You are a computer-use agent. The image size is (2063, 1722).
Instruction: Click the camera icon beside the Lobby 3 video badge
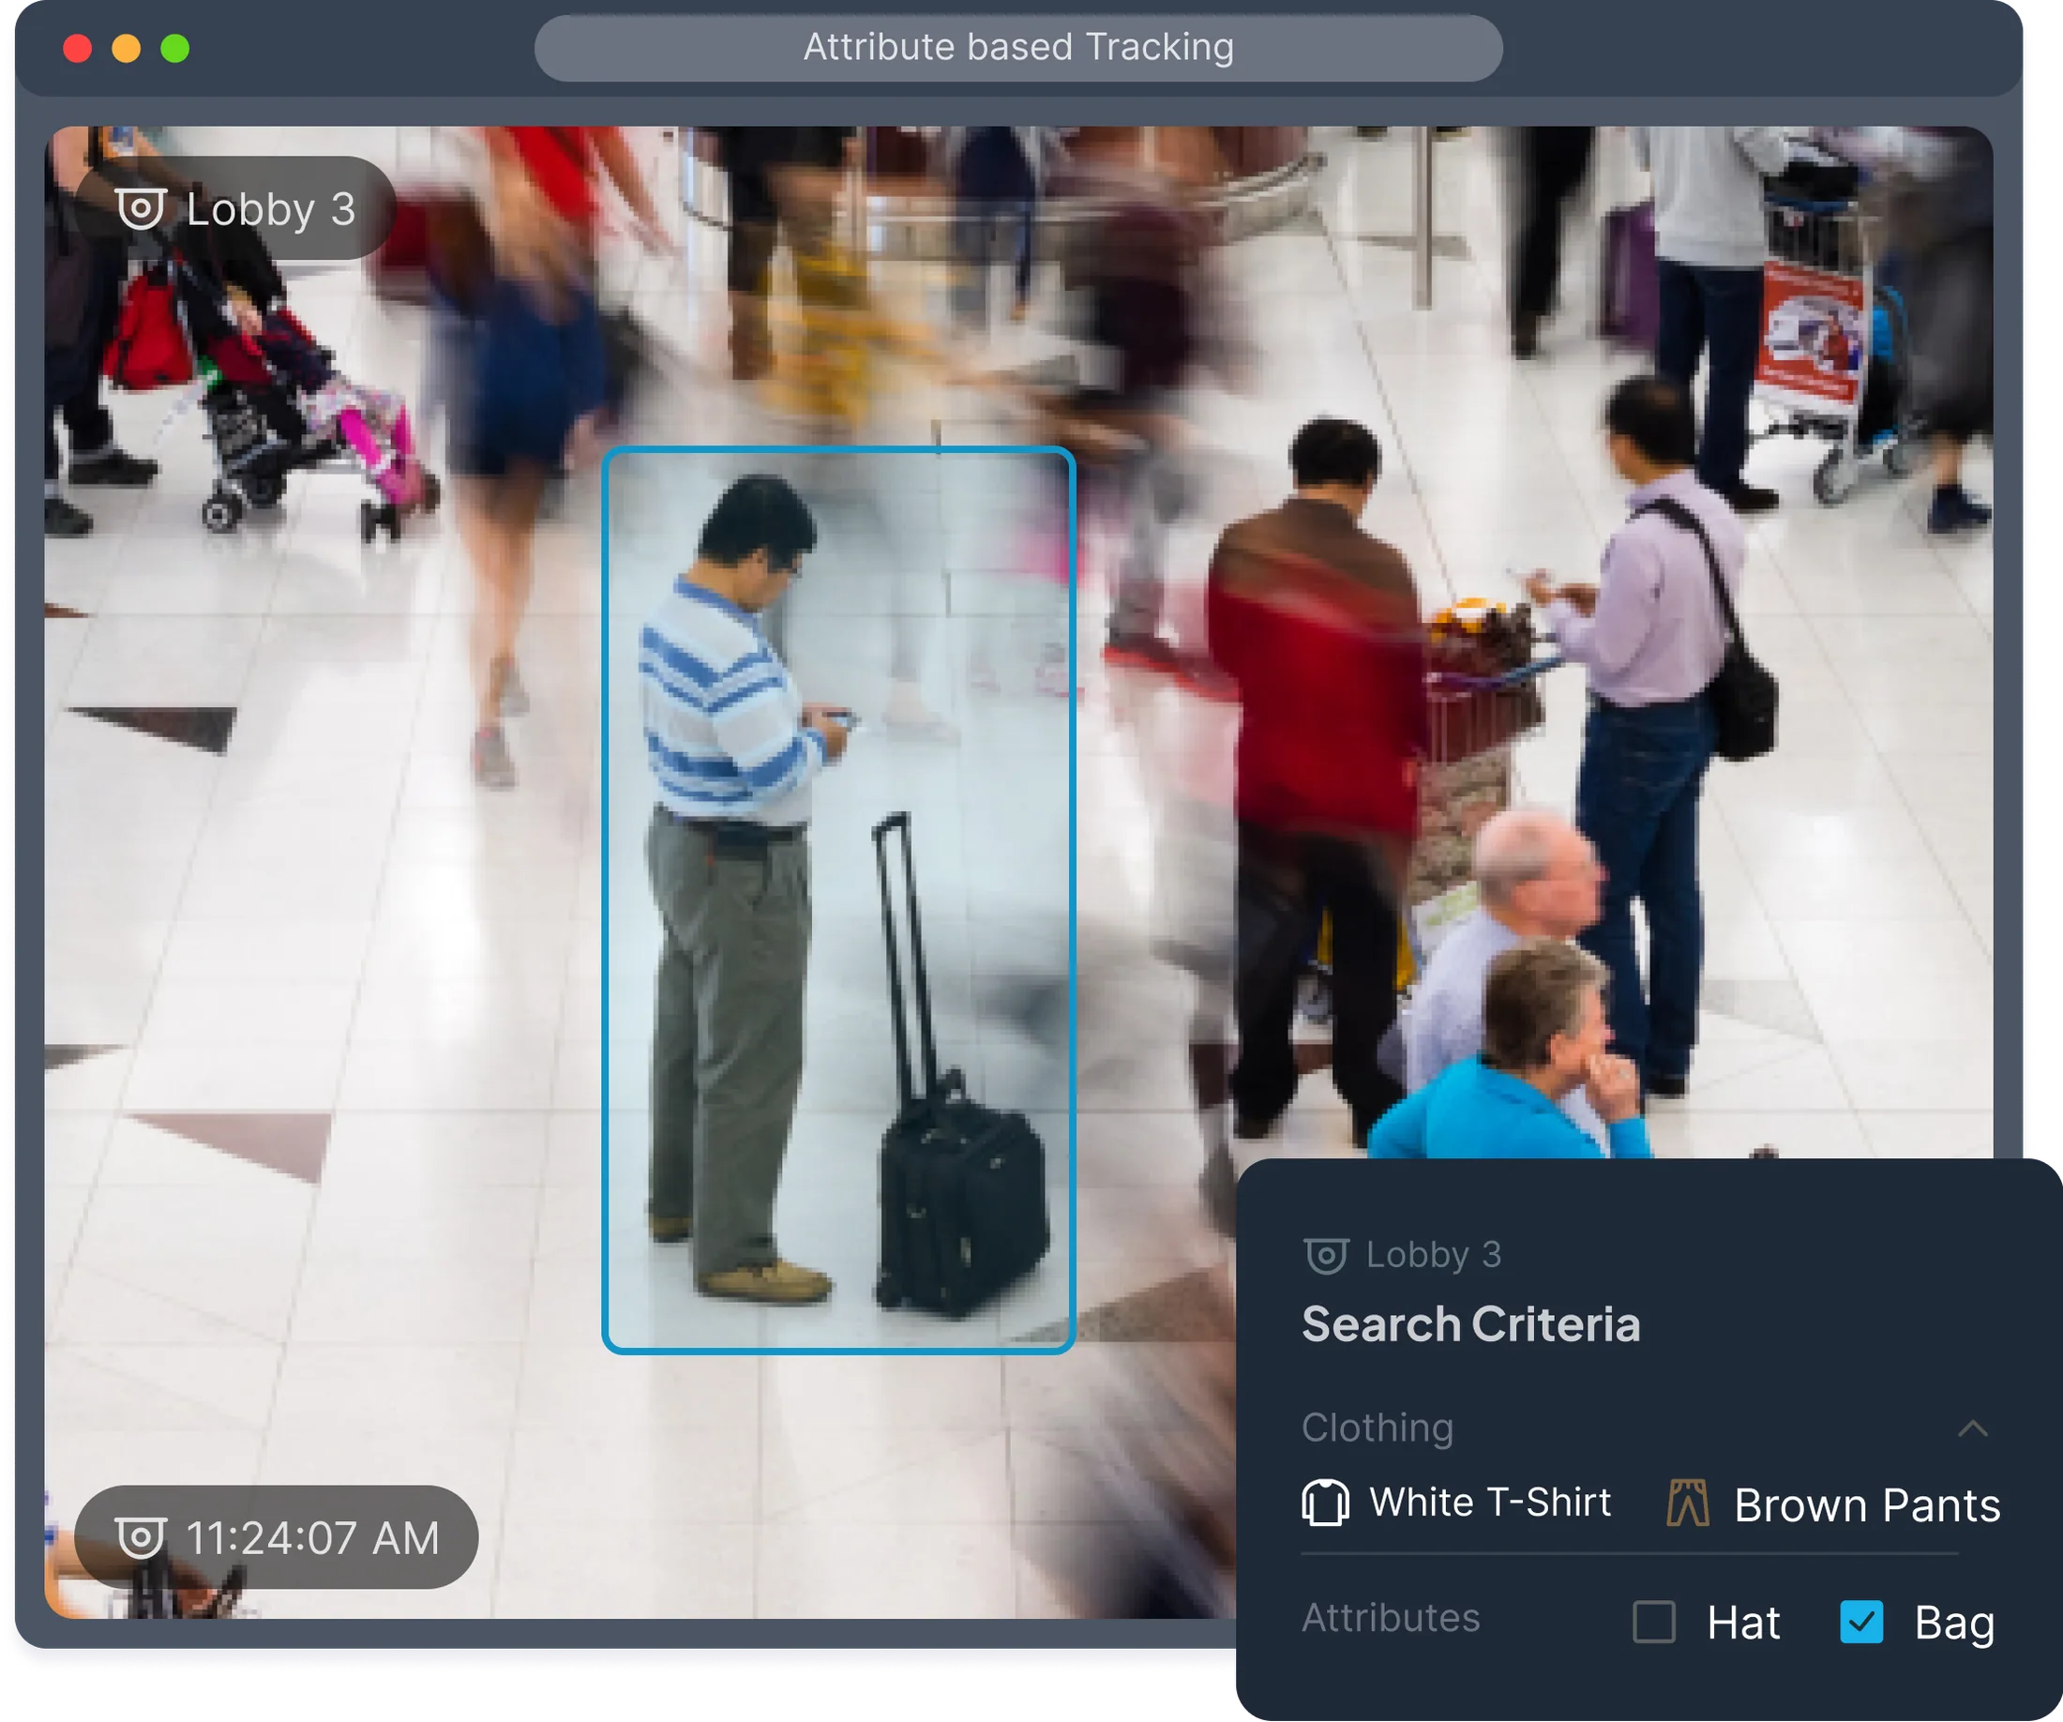tap(141, 208)
